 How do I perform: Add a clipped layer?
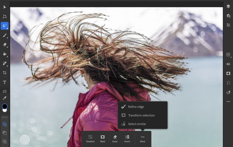(x=228, y=83)
